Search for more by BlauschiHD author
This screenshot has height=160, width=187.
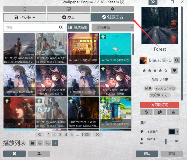(177, 60)
